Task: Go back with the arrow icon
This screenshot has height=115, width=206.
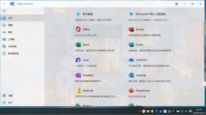Action: point(4,4)
